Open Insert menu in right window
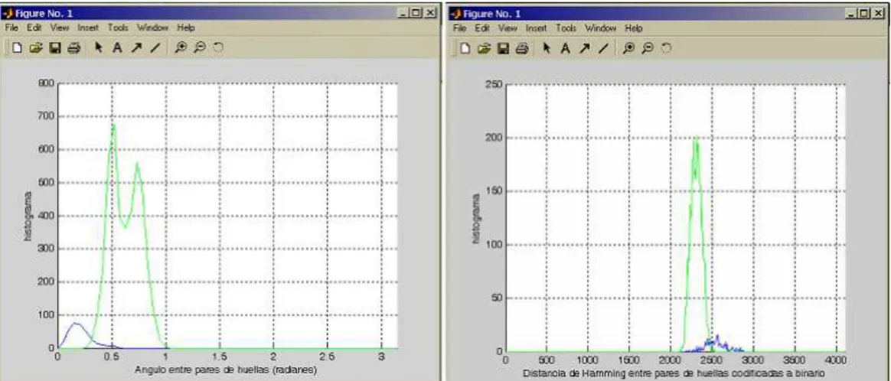The width and height of the screenshot is (891, 381). 537,28
